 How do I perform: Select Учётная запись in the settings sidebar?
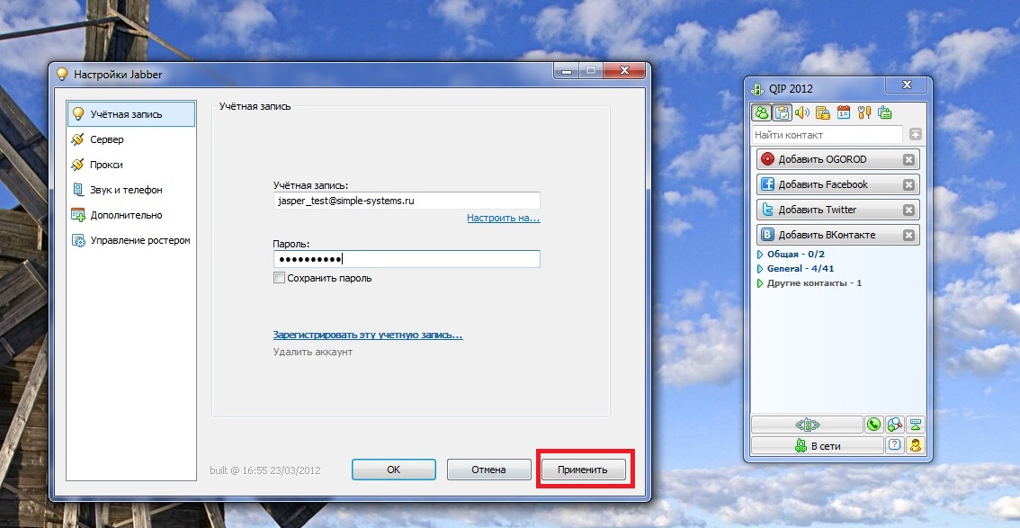click(x=131, y=114)
